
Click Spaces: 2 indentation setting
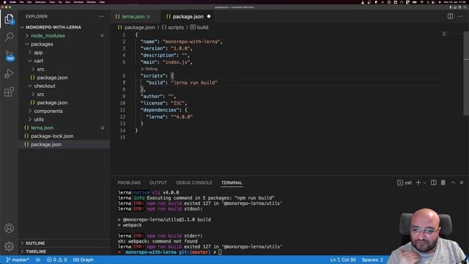(x=372, y=260)
